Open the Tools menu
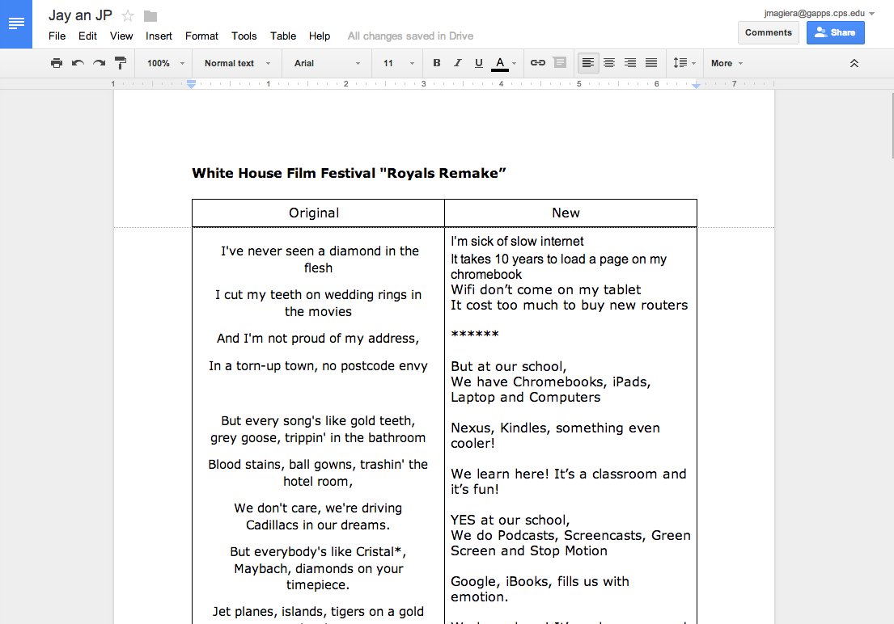 pyautogui.click(x=244, y=36)
